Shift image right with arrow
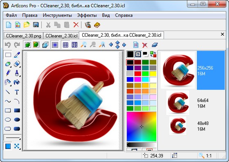This screenshot has width=229, height=162. (x=124, y=45)
